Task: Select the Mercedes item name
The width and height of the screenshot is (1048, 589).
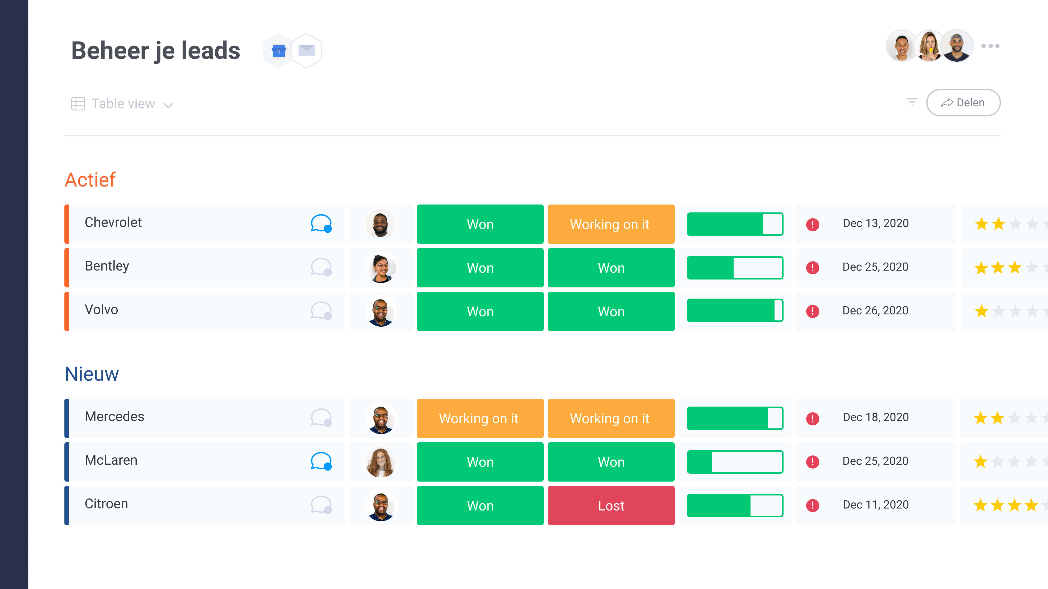Action: (114, 417)
